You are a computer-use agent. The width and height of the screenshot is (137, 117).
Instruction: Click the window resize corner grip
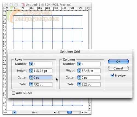(x=90, y=112)
